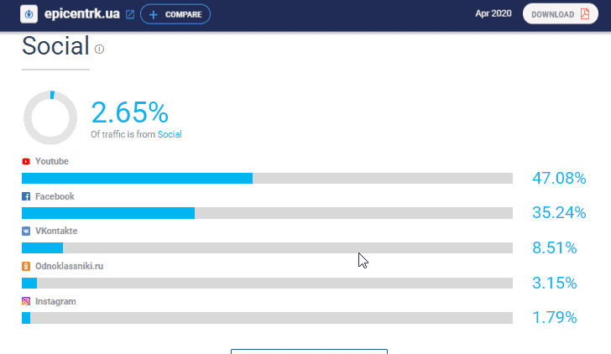Viewport: 611px width, 354px height.
Task: Click the Youtube icon
Action: coord(26,161)
